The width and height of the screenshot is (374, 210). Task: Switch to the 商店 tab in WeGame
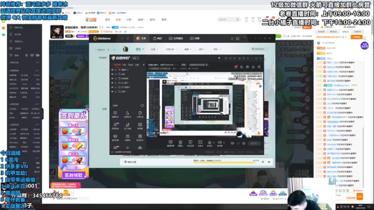click(158, 38)
